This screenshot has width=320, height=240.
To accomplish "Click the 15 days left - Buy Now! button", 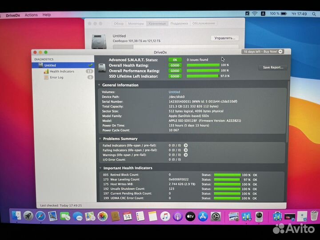I will [x=263, y=52].
